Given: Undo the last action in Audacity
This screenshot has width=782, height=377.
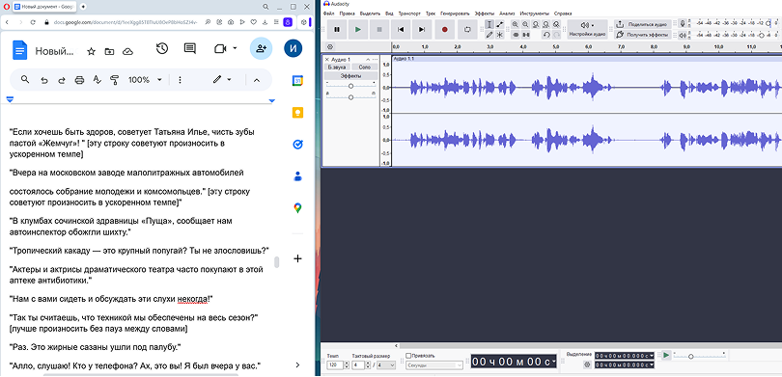Looking at the screenshot, I should (x=546, y=35).
